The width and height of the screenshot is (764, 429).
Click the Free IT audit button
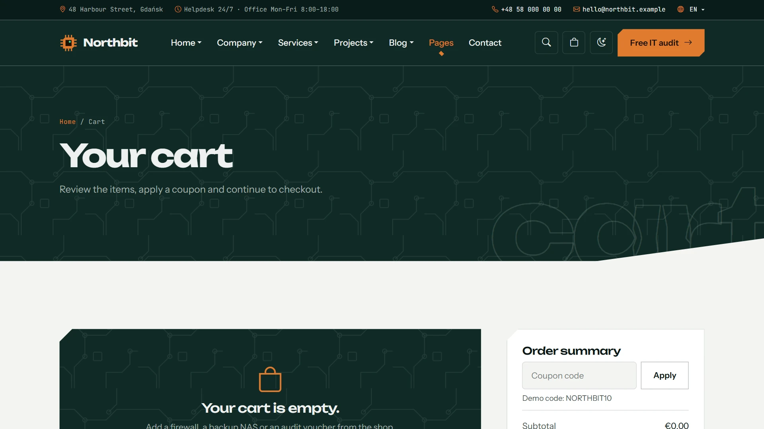[661, 43]
